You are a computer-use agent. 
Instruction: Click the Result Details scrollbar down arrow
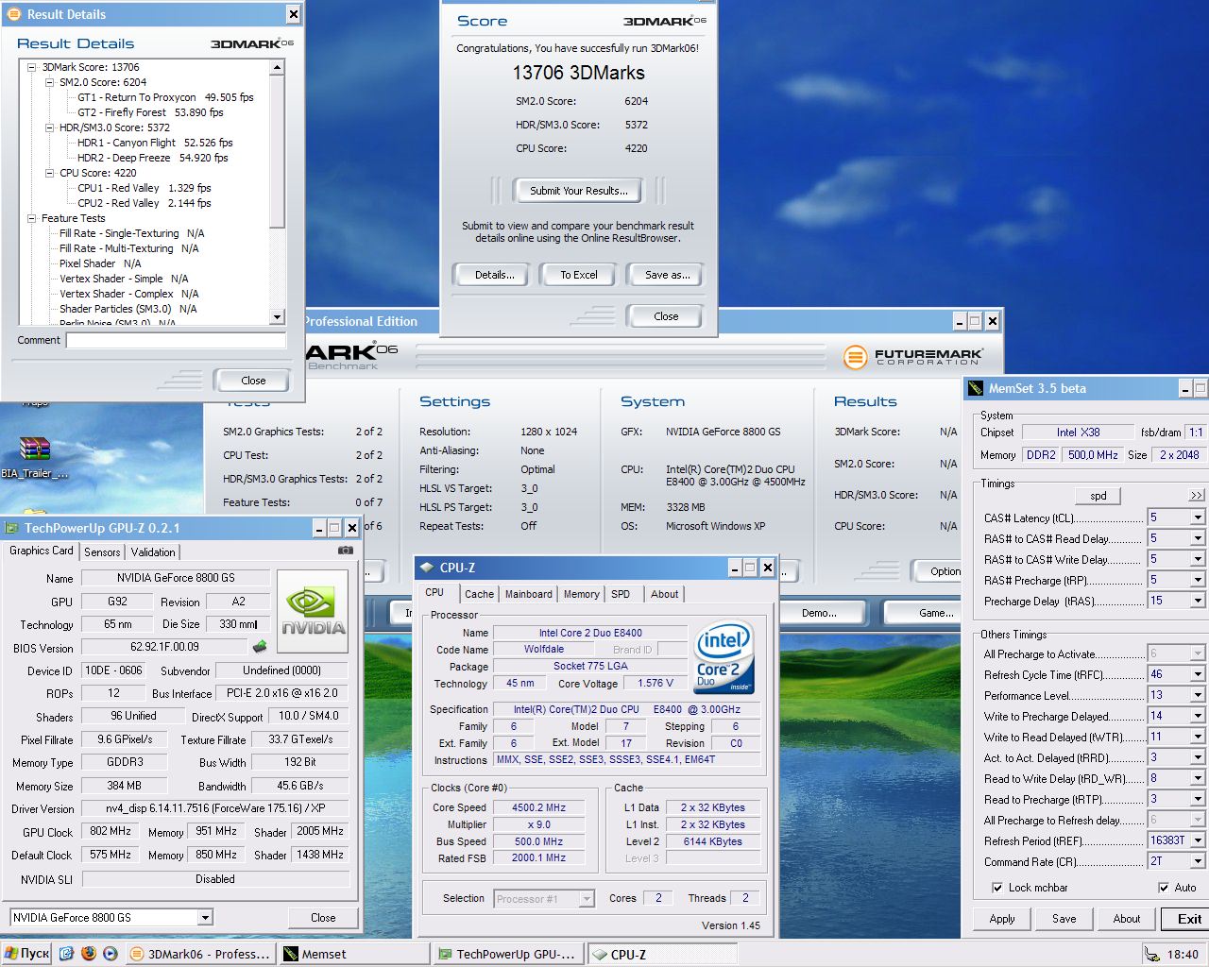click(x=277, y=317)
